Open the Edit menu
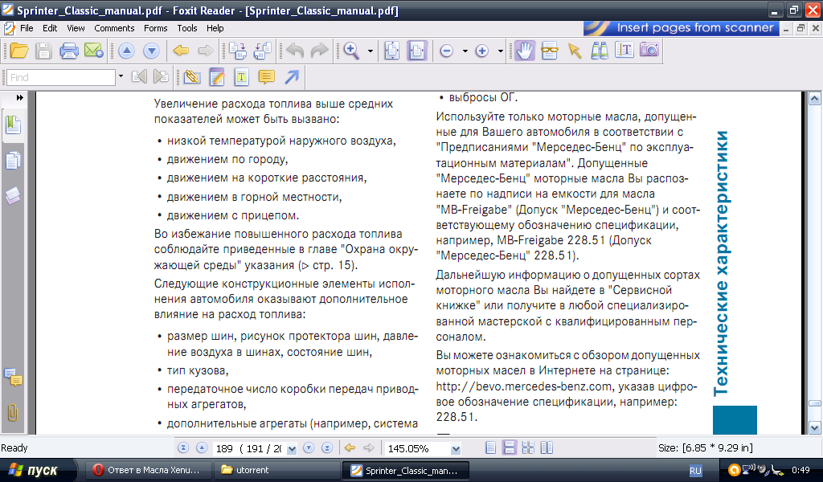Screen dimensions: 823x482 [x=50, y=28]
